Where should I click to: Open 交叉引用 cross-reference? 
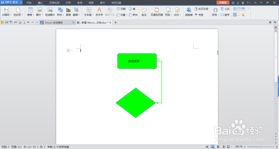[201, 9]
